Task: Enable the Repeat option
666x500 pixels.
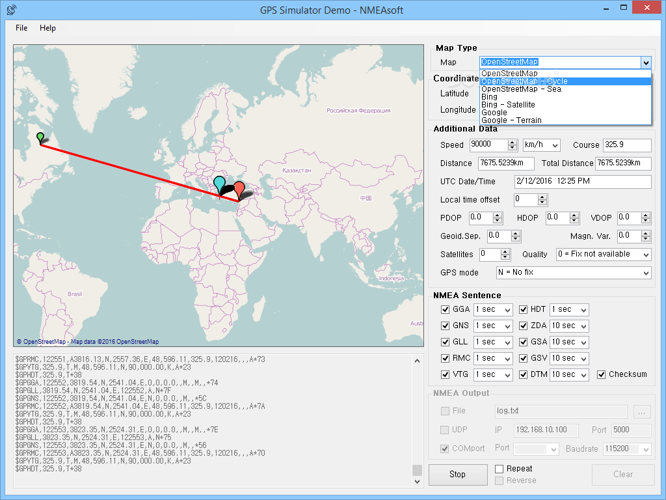Action: (498, 468)
